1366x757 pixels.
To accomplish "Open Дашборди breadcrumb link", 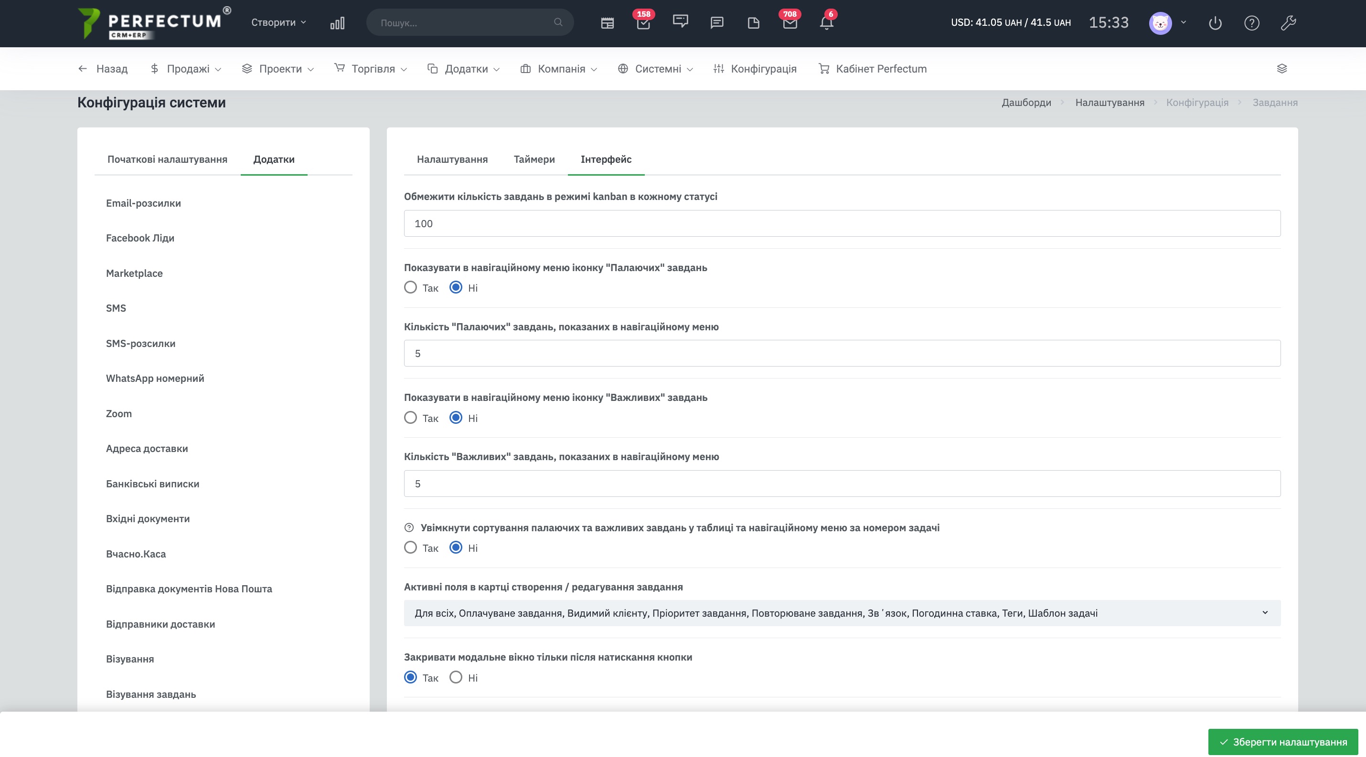I will (x=1026, y=103).
